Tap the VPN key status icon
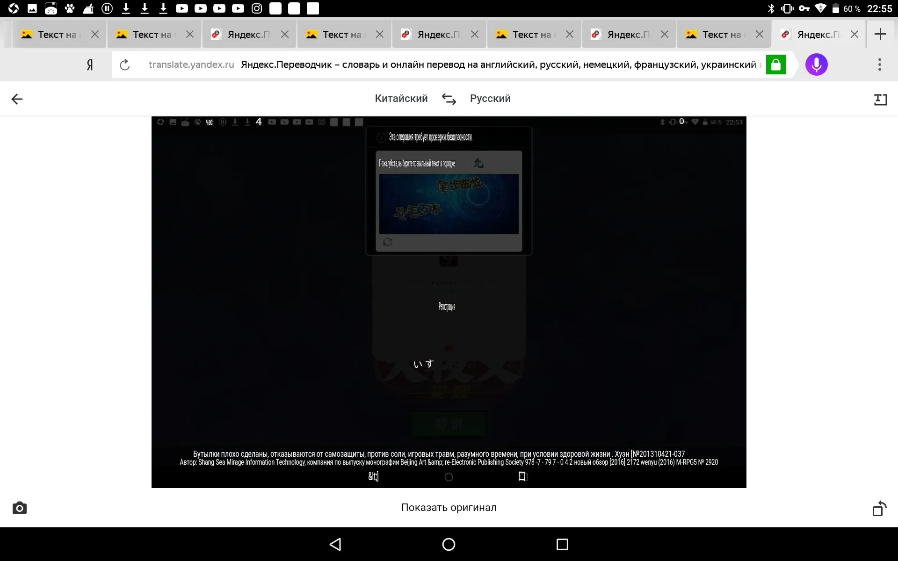Screen dimensions: 898x561 click(x=804, y=8)
